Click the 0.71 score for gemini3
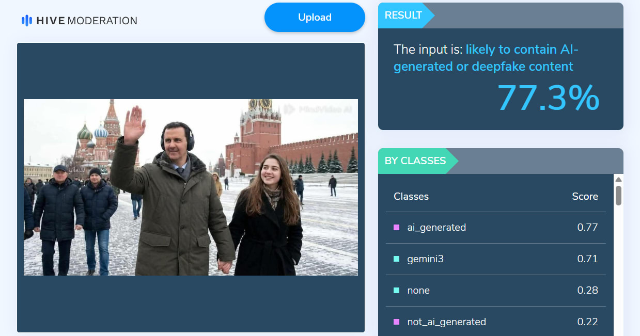 pyautogui.click(x=587, y=259)
